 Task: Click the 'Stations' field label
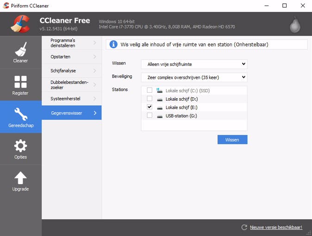[x=120, y=89]
